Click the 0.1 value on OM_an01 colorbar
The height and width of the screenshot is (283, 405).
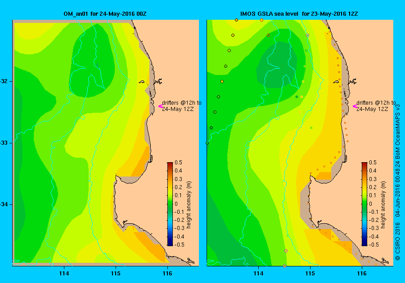pyautogui.click(x=179, y=195)
